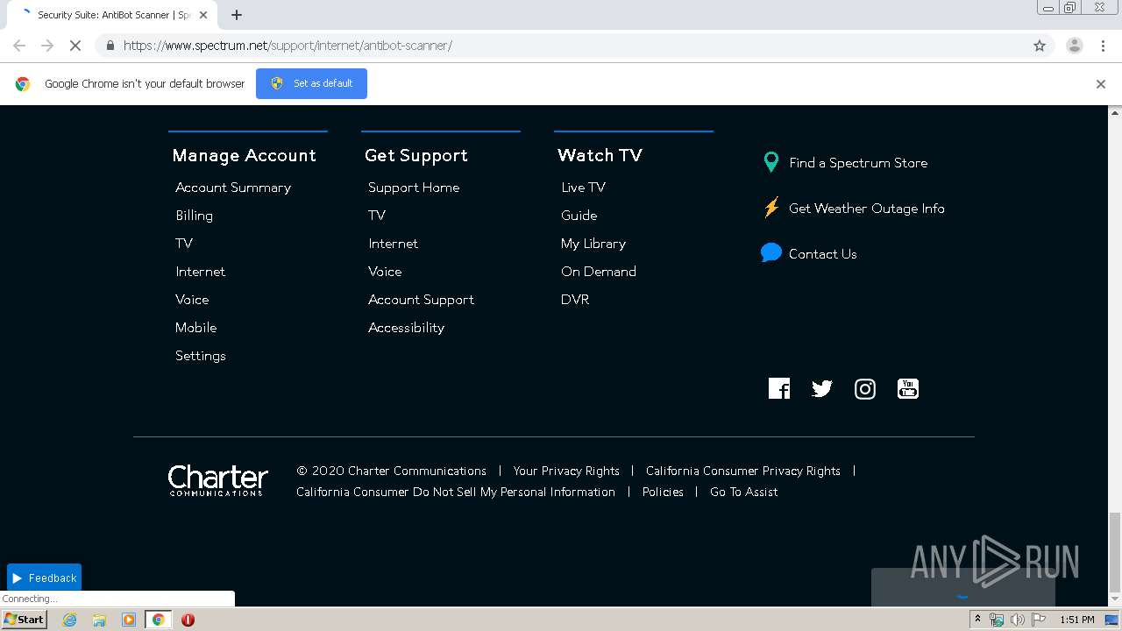1122x631 pixels.
Task: Open the network tray icon
Action: (997, 620)
